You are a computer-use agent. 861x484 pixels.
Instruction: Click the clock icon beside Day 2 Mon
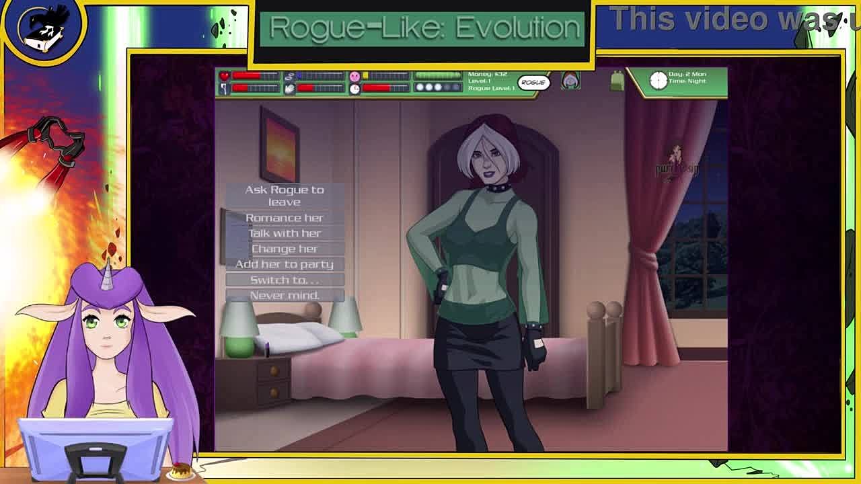click(x=658, y=80)
